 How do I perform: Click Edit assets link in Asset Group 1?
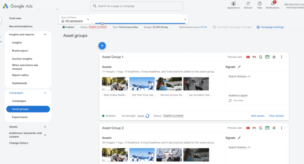click(x=258, y=116)
